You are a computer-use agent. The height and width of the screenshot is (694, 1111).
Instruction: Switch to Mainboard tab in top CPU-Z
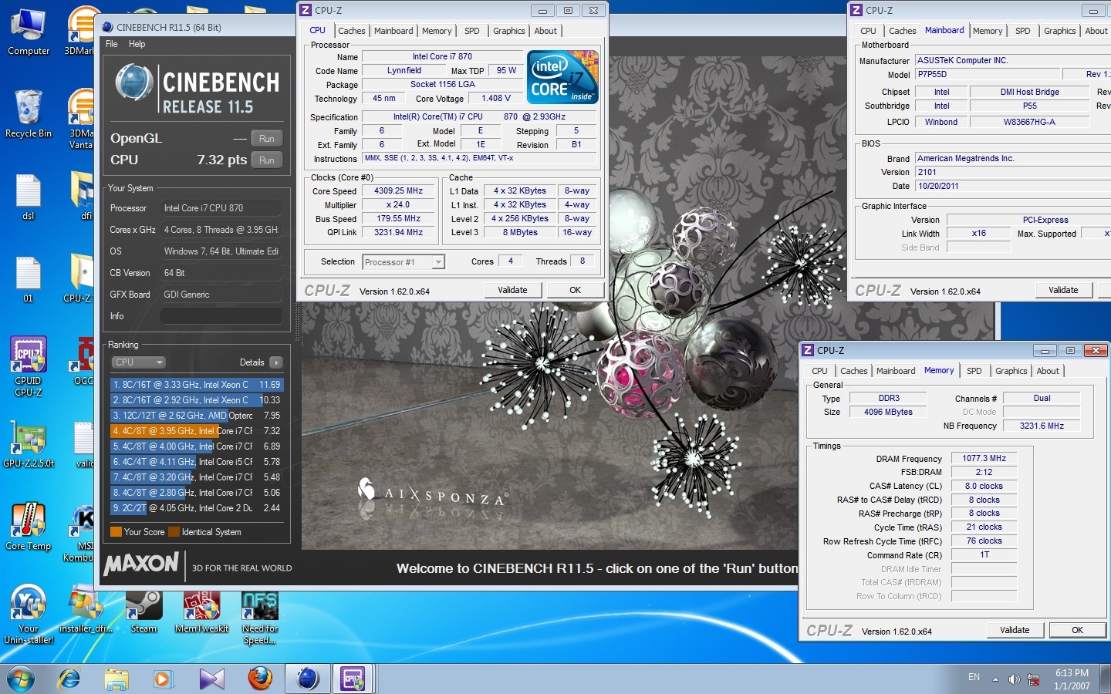393,31
